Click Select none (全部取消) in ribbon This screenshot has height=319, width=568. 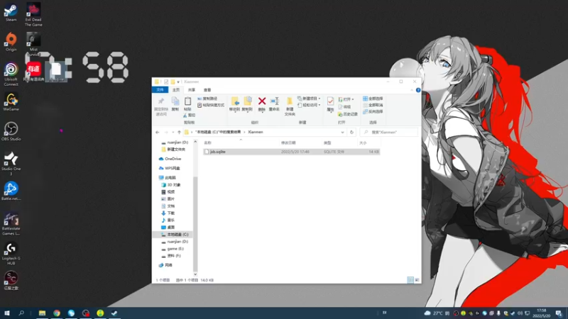tap(373, 105)
